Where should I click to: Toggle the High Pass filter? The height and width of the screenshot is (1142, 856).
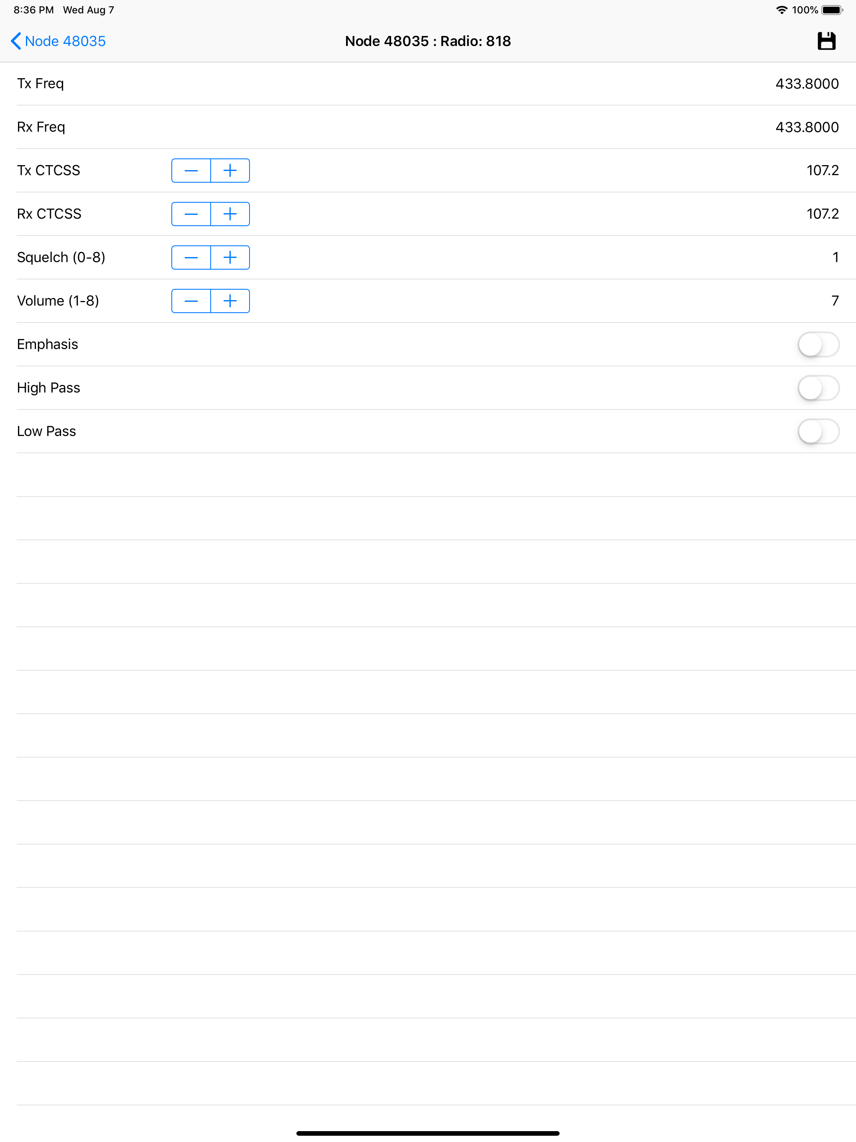pos(818,388)
